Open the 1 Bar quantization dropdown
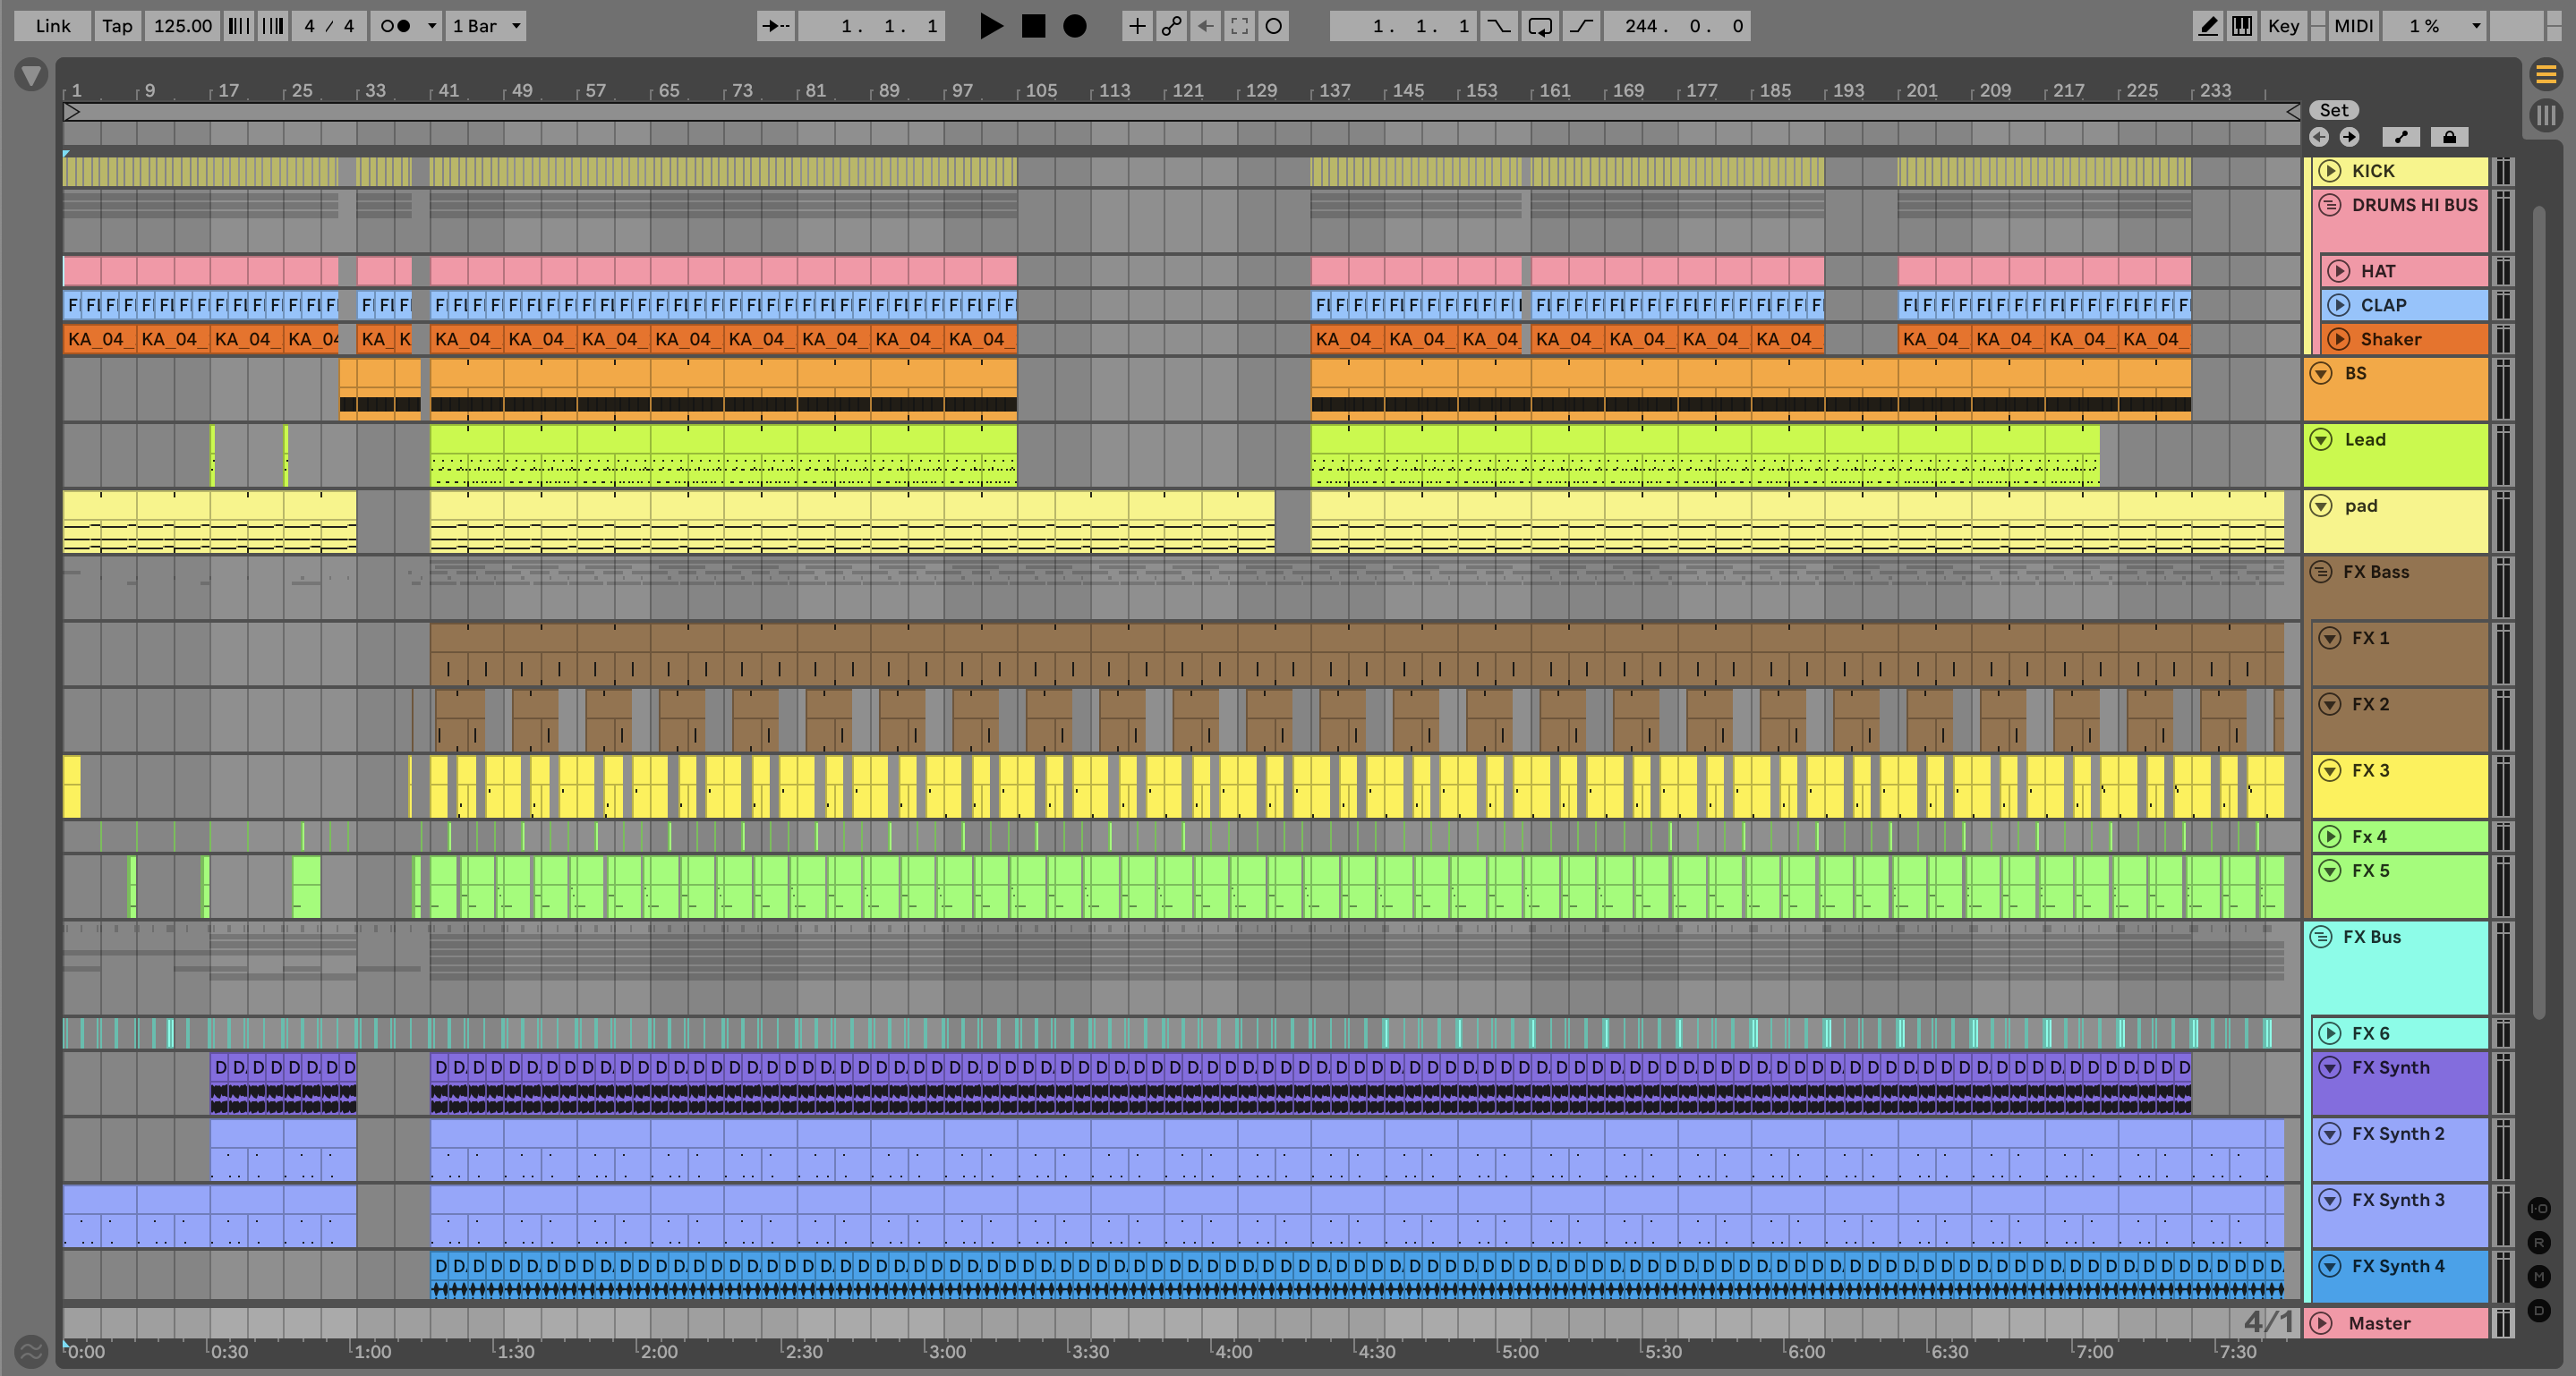This screenshot has width=2576, height=1376. pos(486,26)
